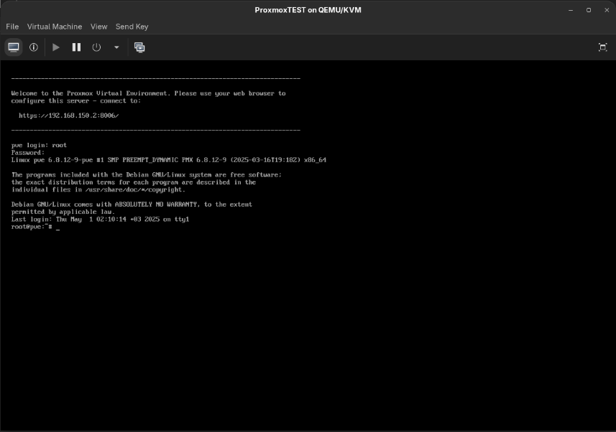The image size is (616, 432).
Task: Run the virtual machine with the play icon
Action: pos(56,47)
